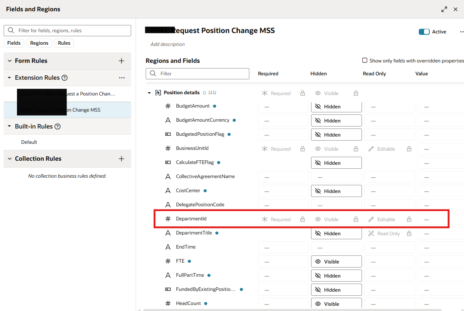Click the horizontal scrollbar at the bottom
This screenshot has height=311, width=464.
(293, 310)
